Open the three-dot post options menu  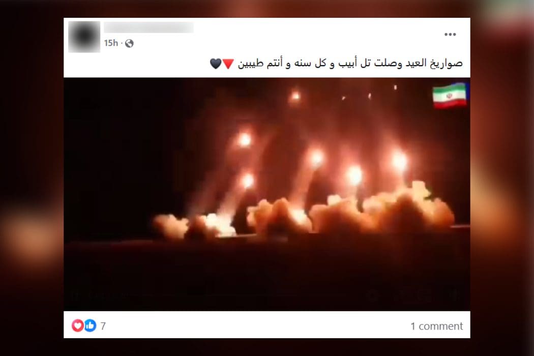pos(450,35)
